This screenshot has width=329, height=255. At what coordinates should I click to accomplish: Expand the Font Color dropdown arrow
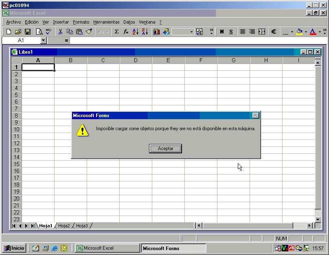(320, 32)
